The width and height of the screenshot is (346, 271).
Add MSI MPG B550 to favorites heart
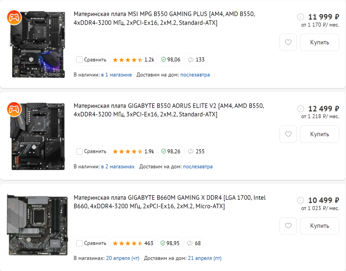point(288,42)
